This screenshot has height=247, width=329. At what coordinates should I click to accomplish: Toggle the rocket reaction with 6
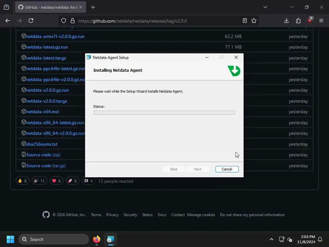tap(72, 181)
